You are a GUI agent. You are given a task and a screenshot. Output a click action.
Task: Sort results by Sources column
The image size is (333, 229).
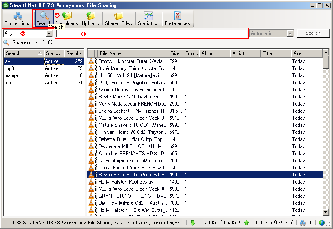point(191,53)
